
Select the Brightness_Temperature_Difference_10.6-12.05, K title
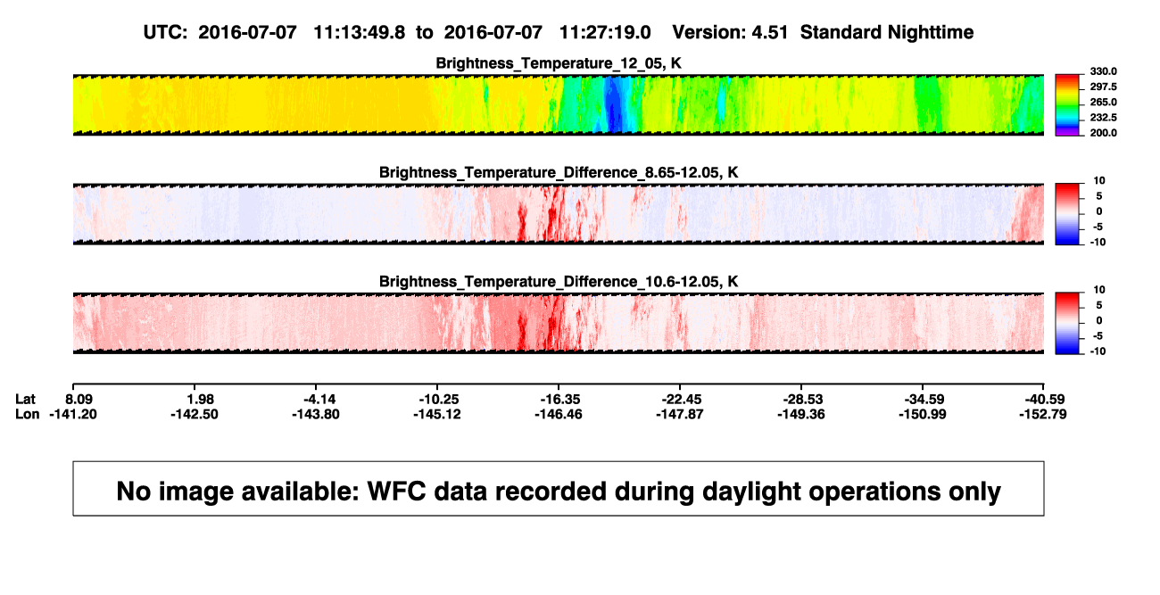(559, 282)
